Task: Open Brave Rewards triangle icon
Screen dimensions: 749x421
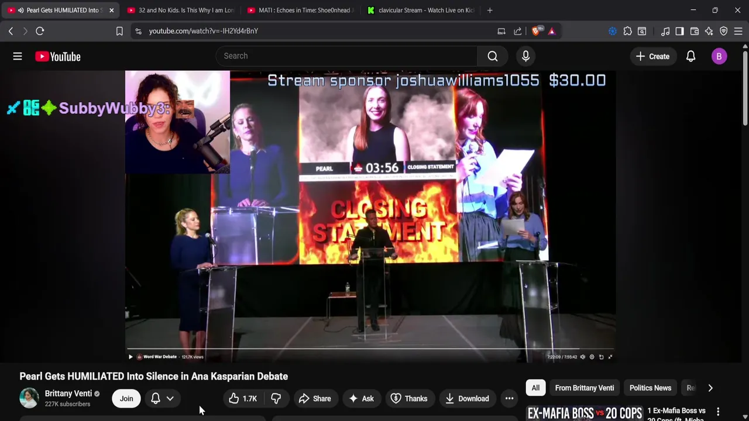Action: click(x=551, y=31)
